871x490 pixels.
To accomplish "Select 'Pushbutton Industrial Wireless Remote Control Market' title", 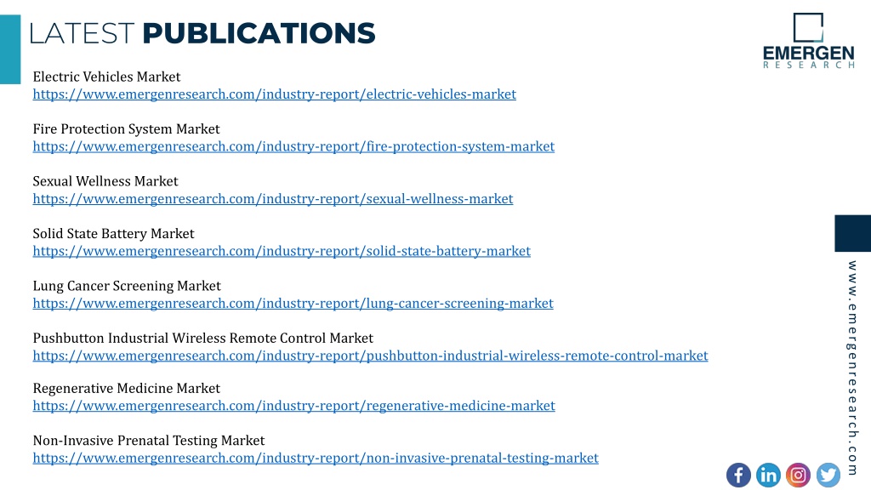I will pyautogui.click(x=202, y=338).
